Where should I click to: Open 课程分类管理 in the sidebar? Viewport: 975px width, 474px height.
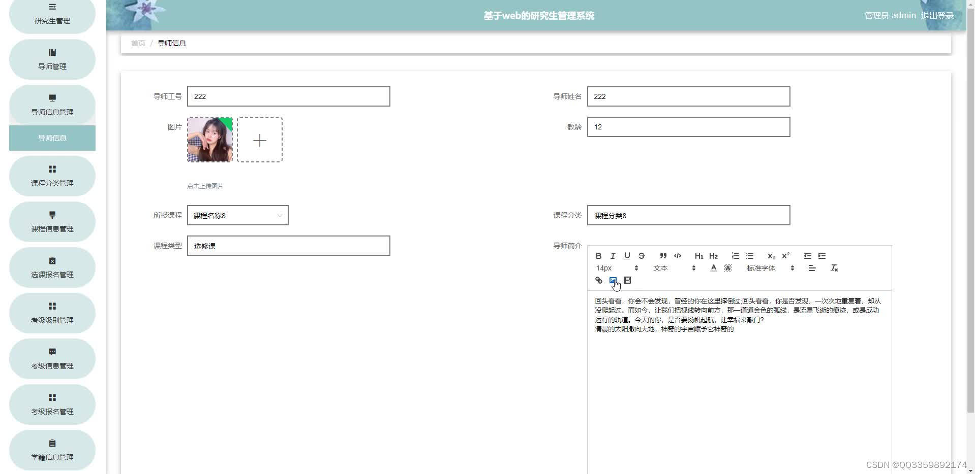tap(52, 176)
